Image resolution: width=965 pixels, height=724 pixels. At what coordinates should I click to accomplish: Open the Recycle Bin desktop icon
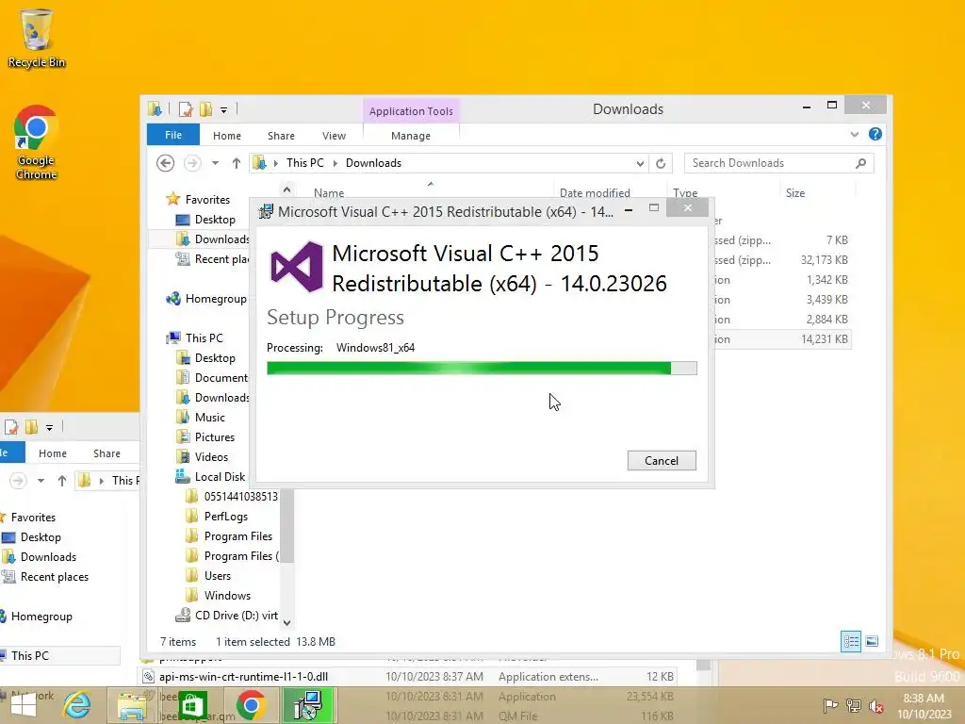37,38
